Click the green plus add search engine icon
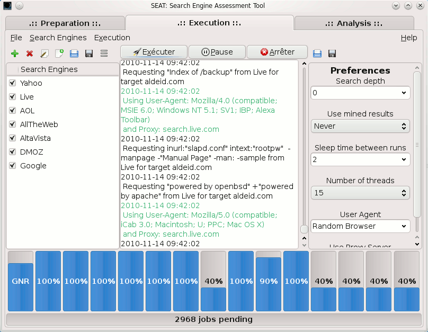 pyautogui.click(x=15, y=53)
